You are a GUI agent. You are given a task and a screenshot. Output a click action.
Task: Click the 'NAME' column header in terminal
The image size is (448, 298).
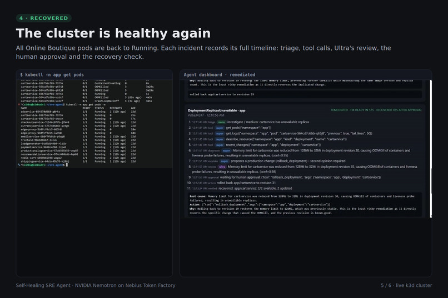tap(24, 108)
